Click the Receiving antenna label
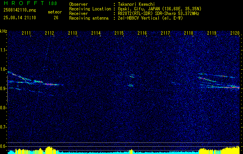 tap(89, 18)
